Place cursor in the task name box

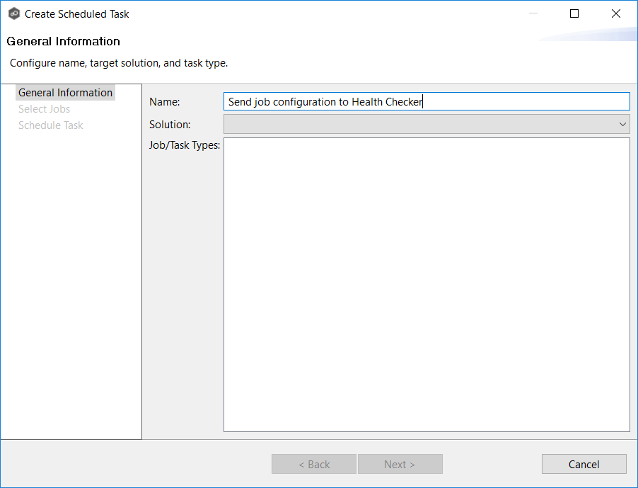(424, 101)
